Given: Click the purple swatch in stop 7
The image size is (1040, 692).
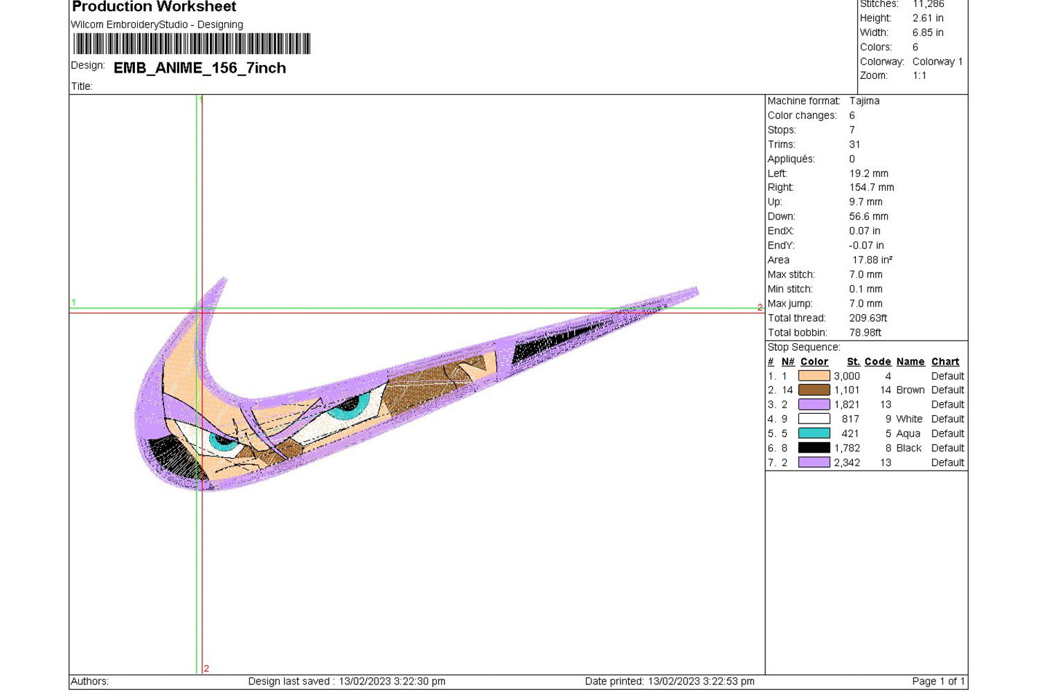Looking at the screenshot, I should [x=814, y=463].
